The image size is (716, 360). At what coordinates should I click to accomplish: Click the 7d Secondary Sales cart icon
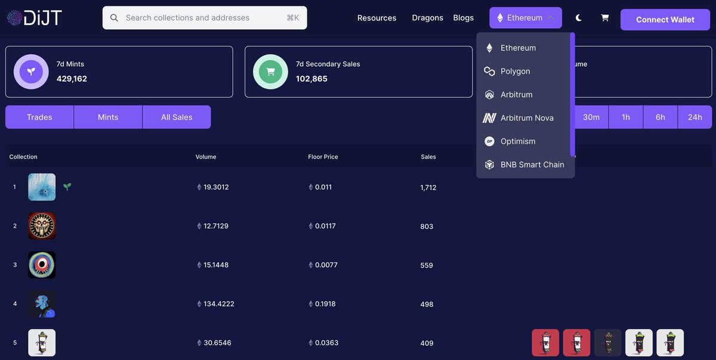tap(270, 72)
